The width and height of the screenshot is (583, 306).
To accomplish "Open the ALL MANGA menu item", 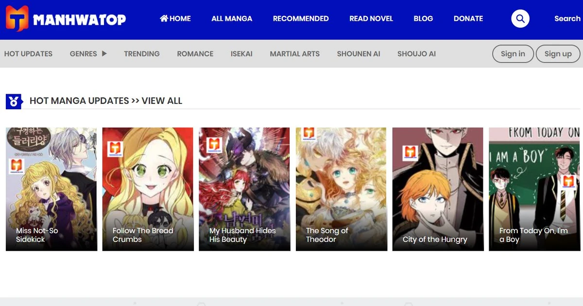I will 232,18.
